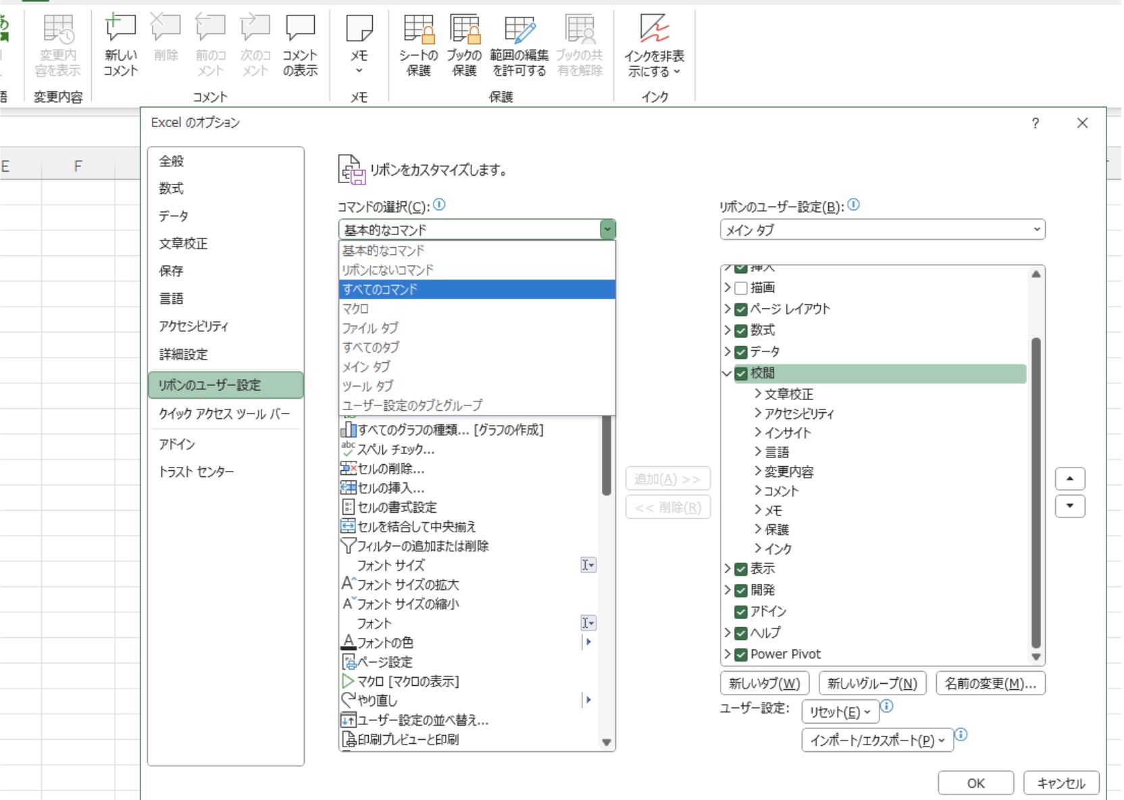This screenshot has height=800, width=1124.
Task: Open the 詳細設定 options page
Action: (x=225, y=354)
